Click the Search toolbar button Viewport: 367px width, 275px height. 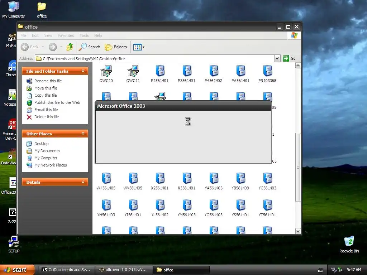click(89, 47)
